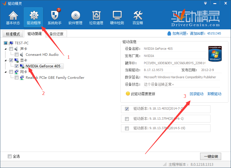Click the 一键安装 button
This screenshot has width=231, height=168.
[211, 156]
